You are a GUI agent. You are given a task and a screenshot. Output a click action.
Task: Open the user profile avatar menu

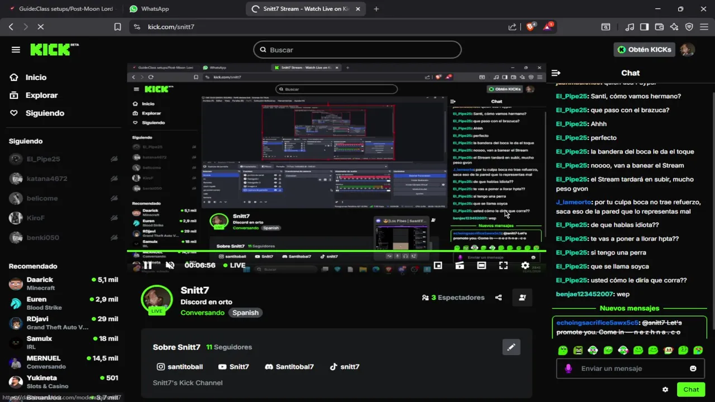[688, 50]
